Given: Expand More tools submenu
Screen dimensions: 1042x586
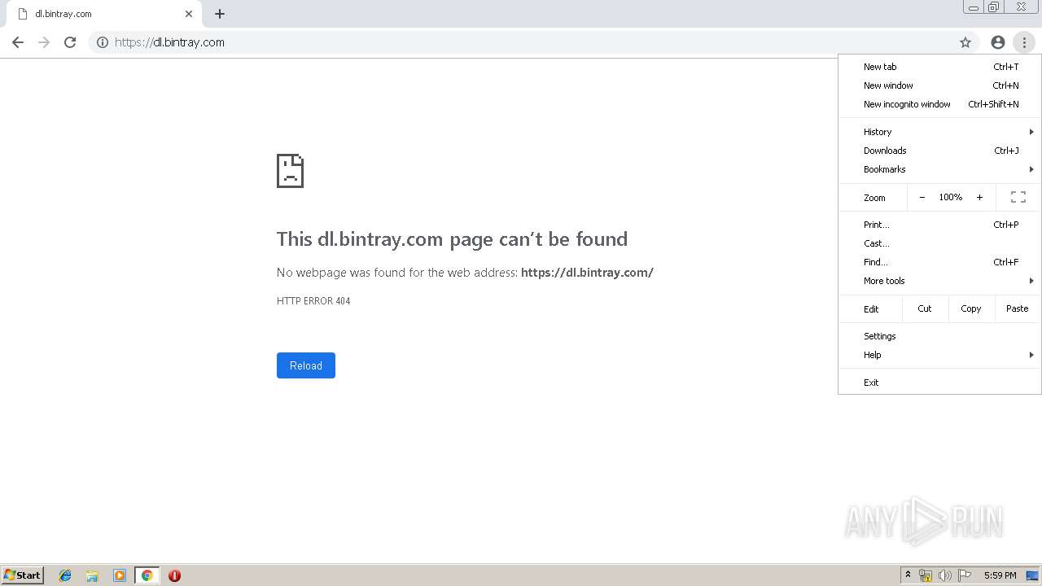Looking at the screenshot, I should [x=940, y=281].
